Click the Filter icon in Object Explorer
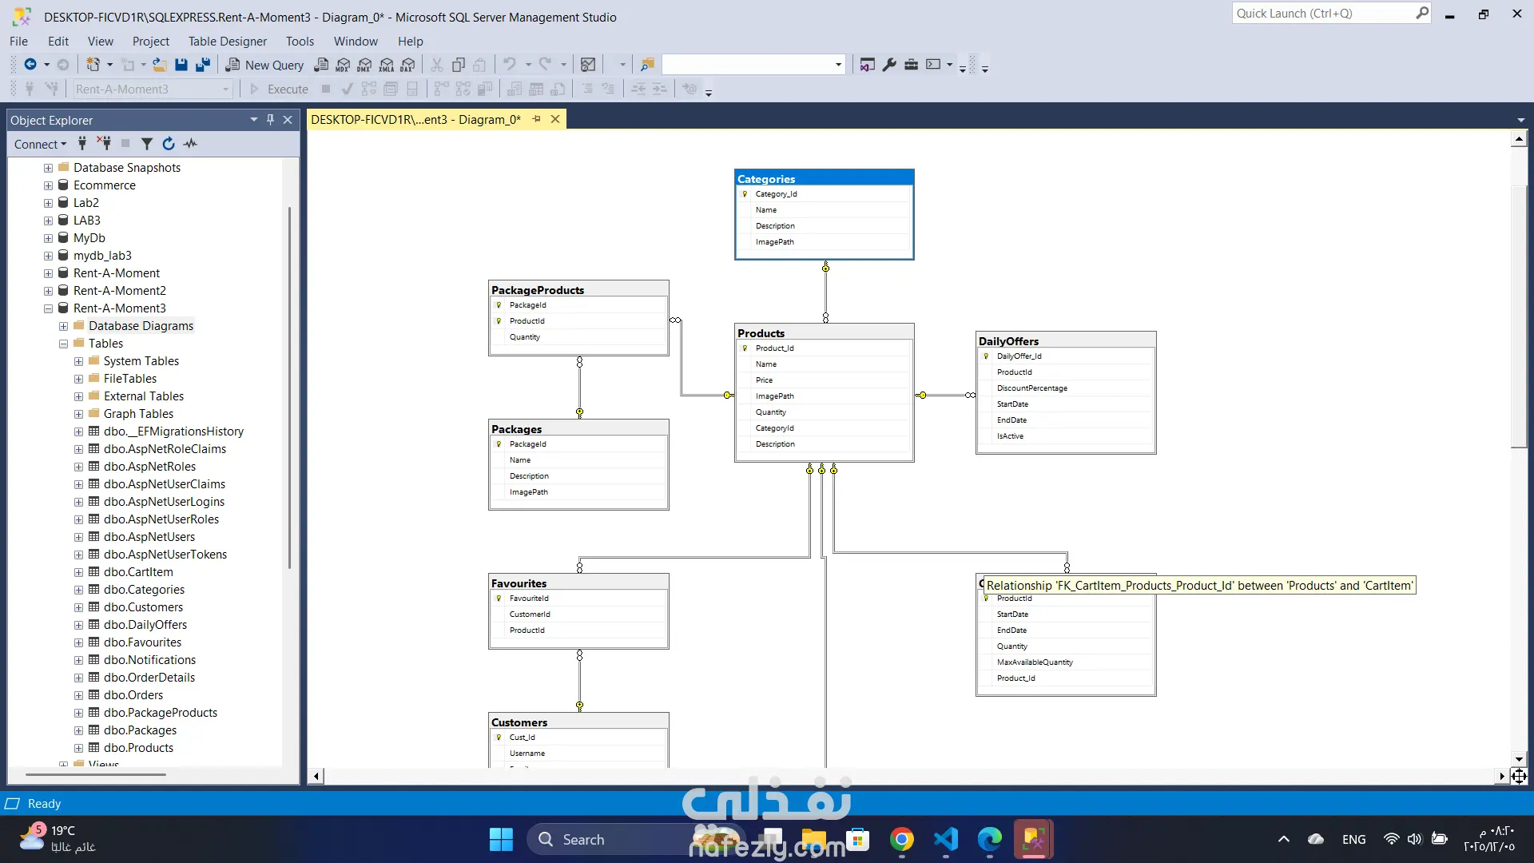1534x863 pixels. 147,144
